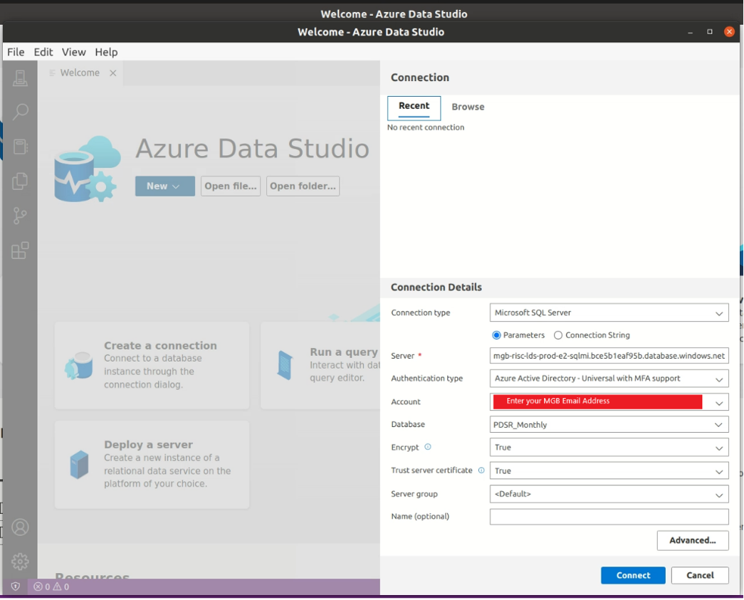Open the Manage gear icon
Viewport: 744px width, 600px height.
click(x=20, y=562)
